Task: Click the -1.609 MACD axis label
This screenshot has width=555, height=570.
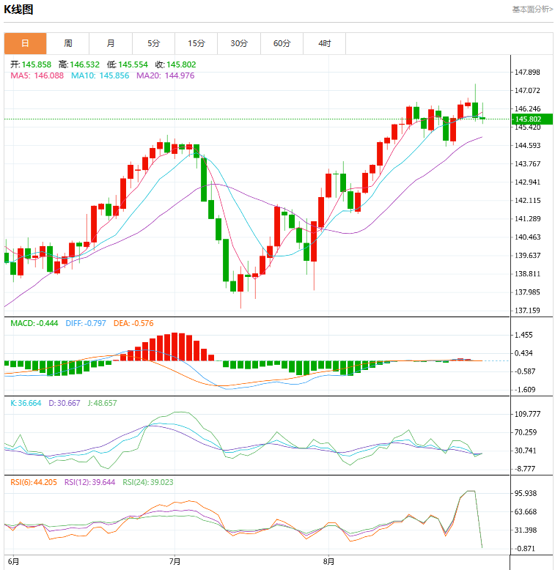Action: (525, 390)
